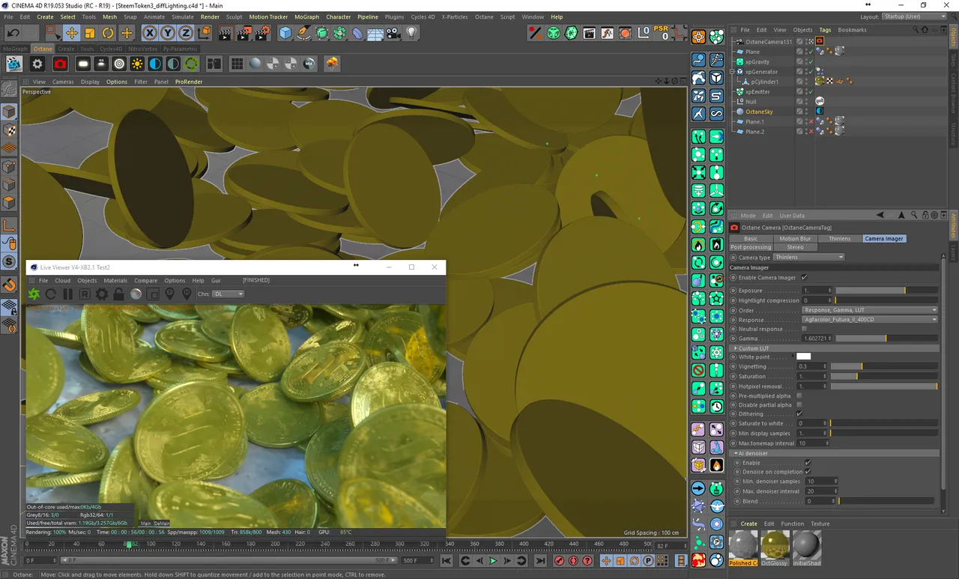The width and height of the screenshot is (959, 579).
Task: Toggle the X axis lock
Action: point(149,33)
